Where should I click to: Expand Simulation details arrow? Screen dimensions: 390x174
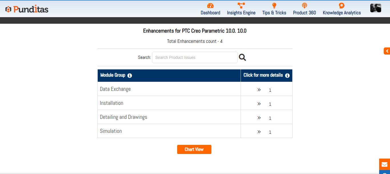(x=259, y=132)
